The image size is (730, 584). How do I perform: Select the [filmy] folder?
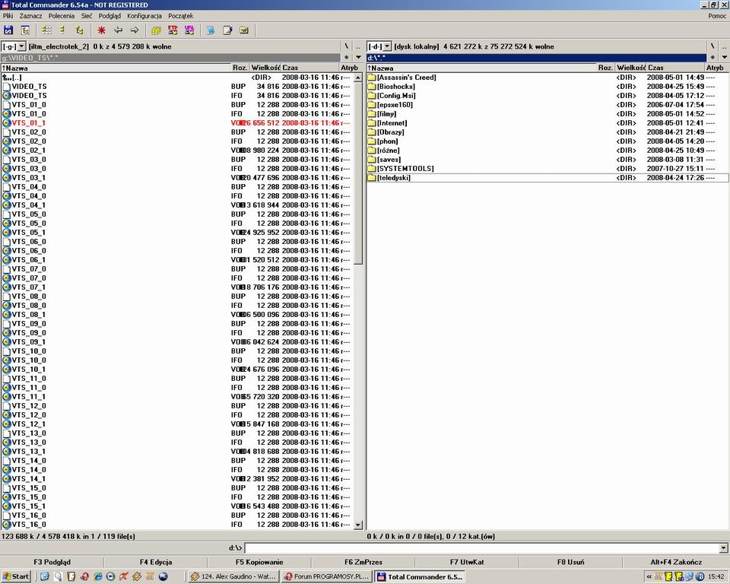coord(547,113)
